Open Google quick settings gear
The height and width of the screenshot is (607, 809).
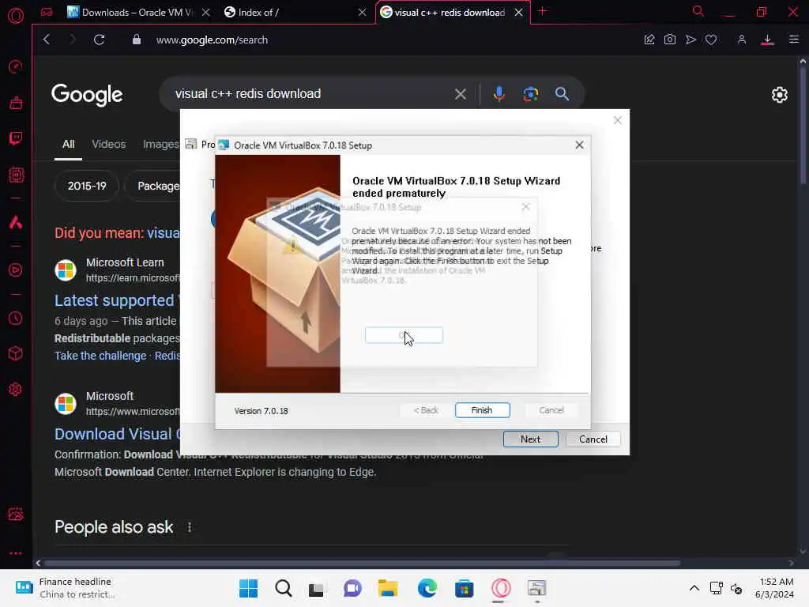click(x=779, y=95)
